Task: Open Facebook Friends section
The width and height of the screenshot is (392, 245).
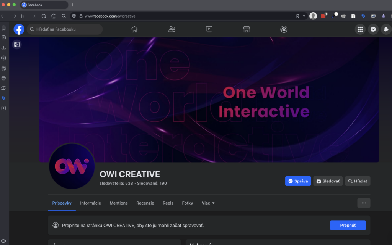Action: (x=172, y=29)
